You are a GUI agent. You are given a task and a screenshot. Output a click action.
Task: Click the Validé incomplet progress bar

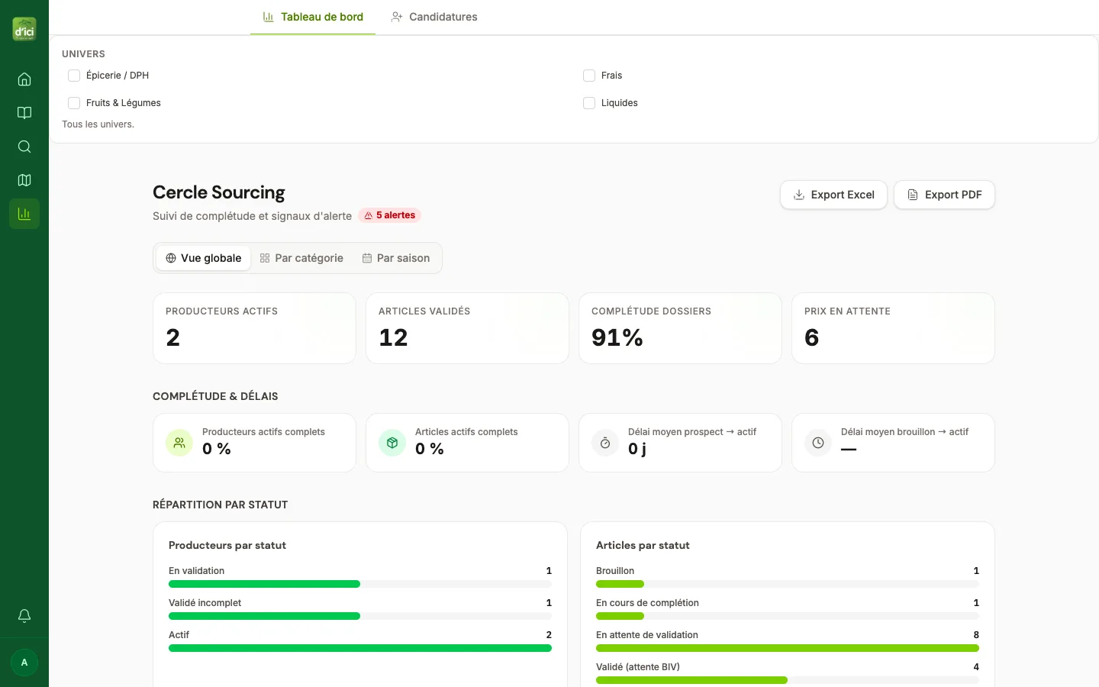[x=360, y=616]
